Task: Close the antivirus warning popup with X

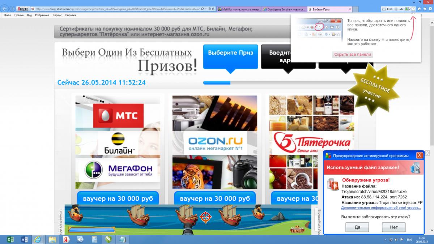Action: [420, 155]
